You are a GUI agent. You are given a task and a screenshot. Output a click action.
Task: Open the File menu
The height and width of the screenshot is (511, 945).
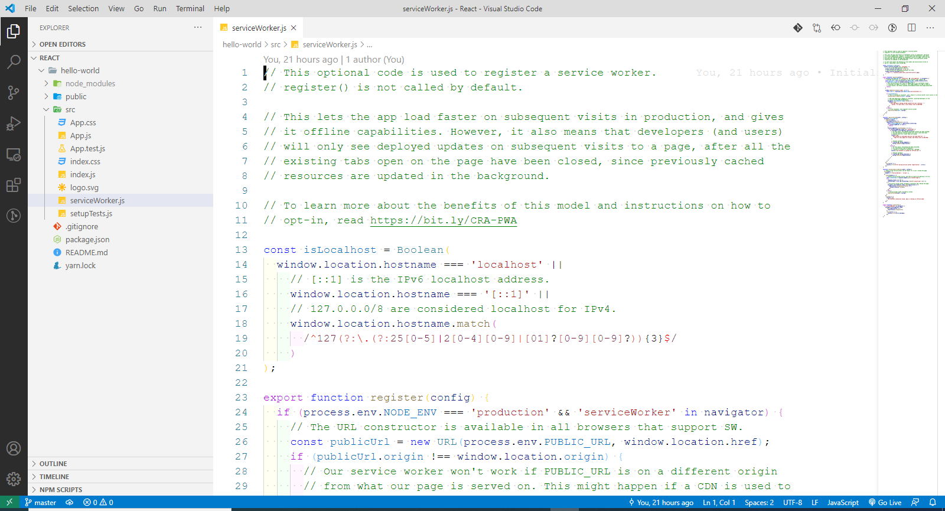coord(31,8)
